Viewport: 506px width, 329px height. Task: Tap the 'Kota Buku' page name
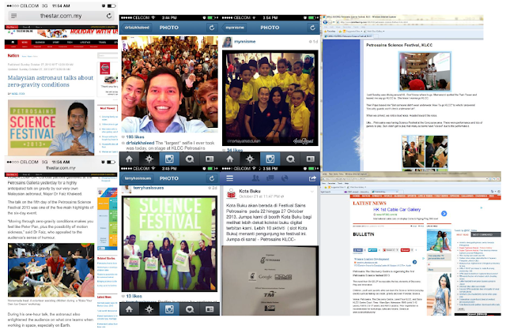pyautogui.click(x=250, y=191)
